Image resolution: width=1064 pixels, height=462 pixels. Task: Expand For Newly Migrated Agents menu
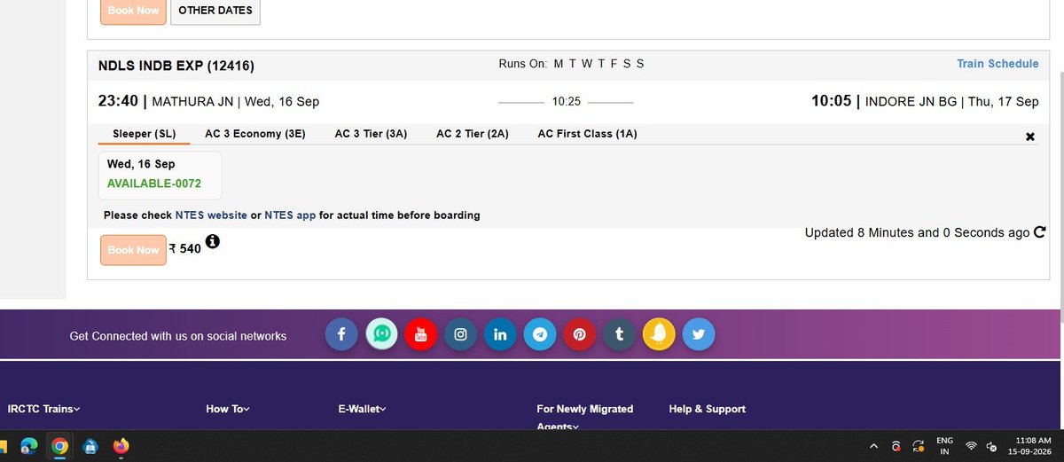tap(585, 418)
